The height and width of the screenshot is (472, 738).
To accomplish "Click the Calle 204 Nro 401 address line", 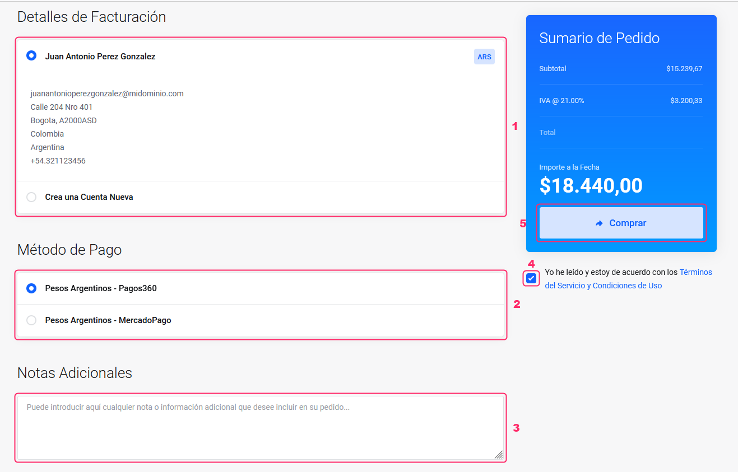I will pos(62,107).
